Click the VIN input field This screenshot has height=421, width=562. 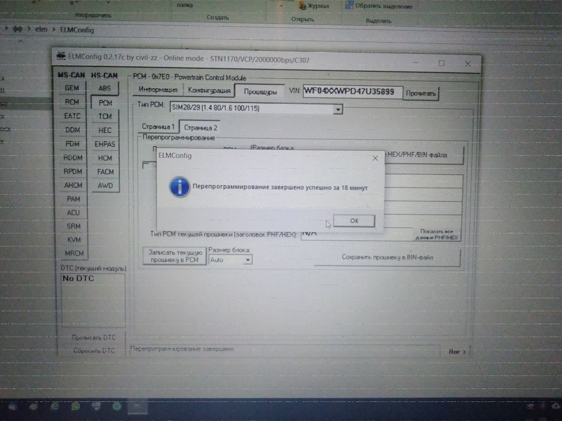coord(352,92)
